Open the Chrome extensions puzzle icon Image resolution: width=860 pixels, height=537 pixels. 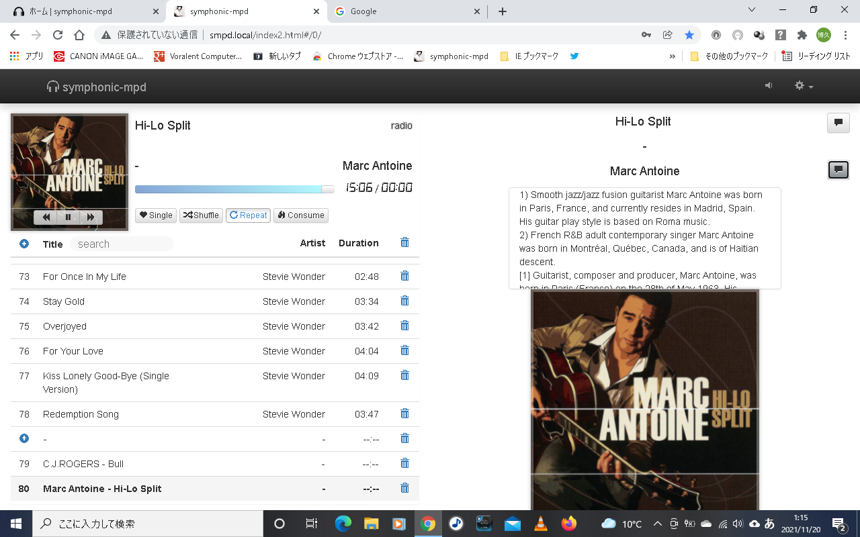click(x=802, y=35)
